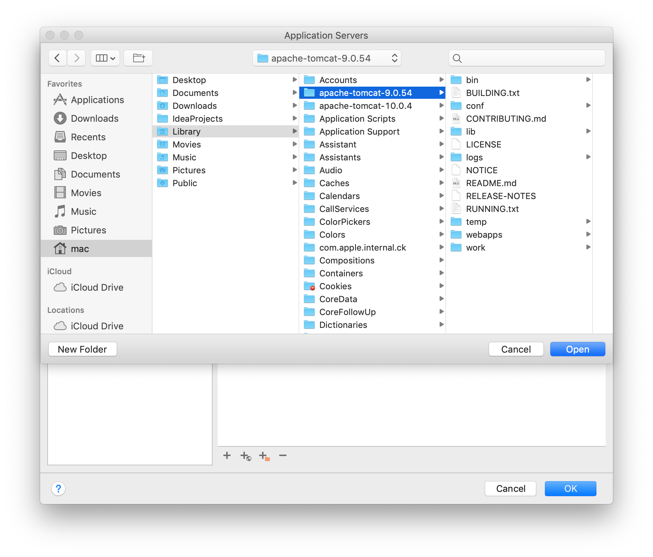
Task: Select the LICENSE file
Action: point(519,144)
